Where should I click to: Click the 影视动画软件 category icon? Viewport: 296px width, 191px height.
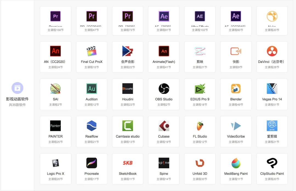pyautogui.click(x=17, y=88)
